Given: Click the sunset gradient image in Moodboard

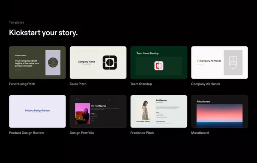Looking at the screenshot, I should [x=219, y=115].
